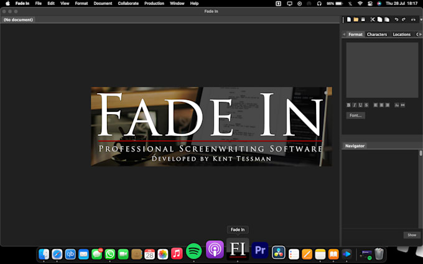The height and width of the screenshot is (264, 423).
Task: Switch to the Format tab
Action: pyautogui.click(x=355, y=34)
